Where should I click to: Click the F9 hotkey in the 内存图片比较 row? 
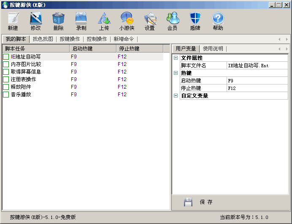click(x=74, y=64)
